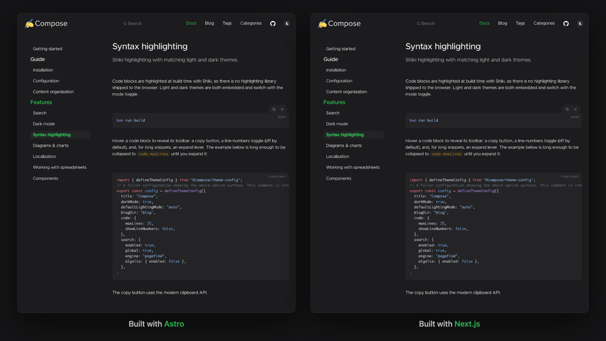This screenshot has height=341, width=606.
Task: Open the Docs nav item in Next.js panel
Action: pyautogui.click(x=484, y=23)
